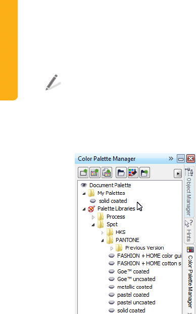The image size is (196, 314).
Task: Open a palette with folder icon
Action: (x=121, y=172)
